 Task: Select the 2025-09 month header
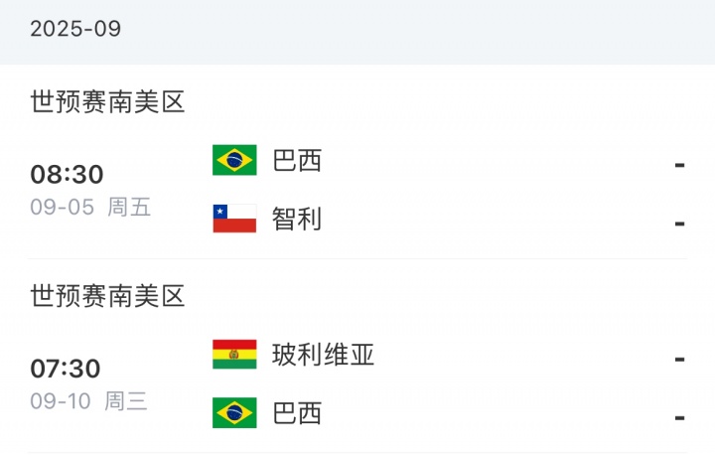tap(75, 29)
